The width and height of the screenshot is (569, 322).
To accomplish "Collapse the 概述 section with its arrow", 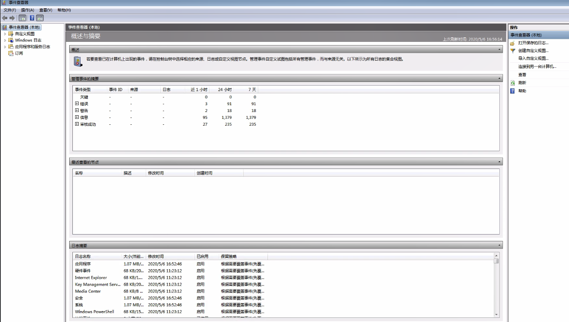I will (x=500, y=50).
